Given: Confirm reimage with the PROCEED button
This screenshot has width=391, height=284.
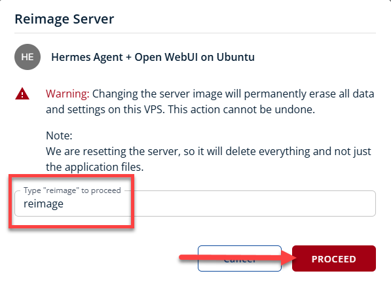Looking at the screenshot, I should [333, 258].
